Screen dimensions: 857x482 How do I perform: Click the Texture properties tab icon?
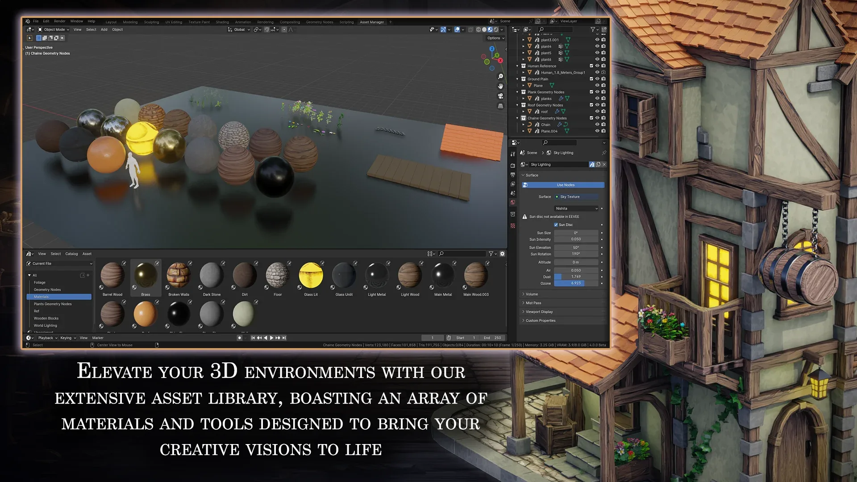pyautogui.click(x=513, y=226)
